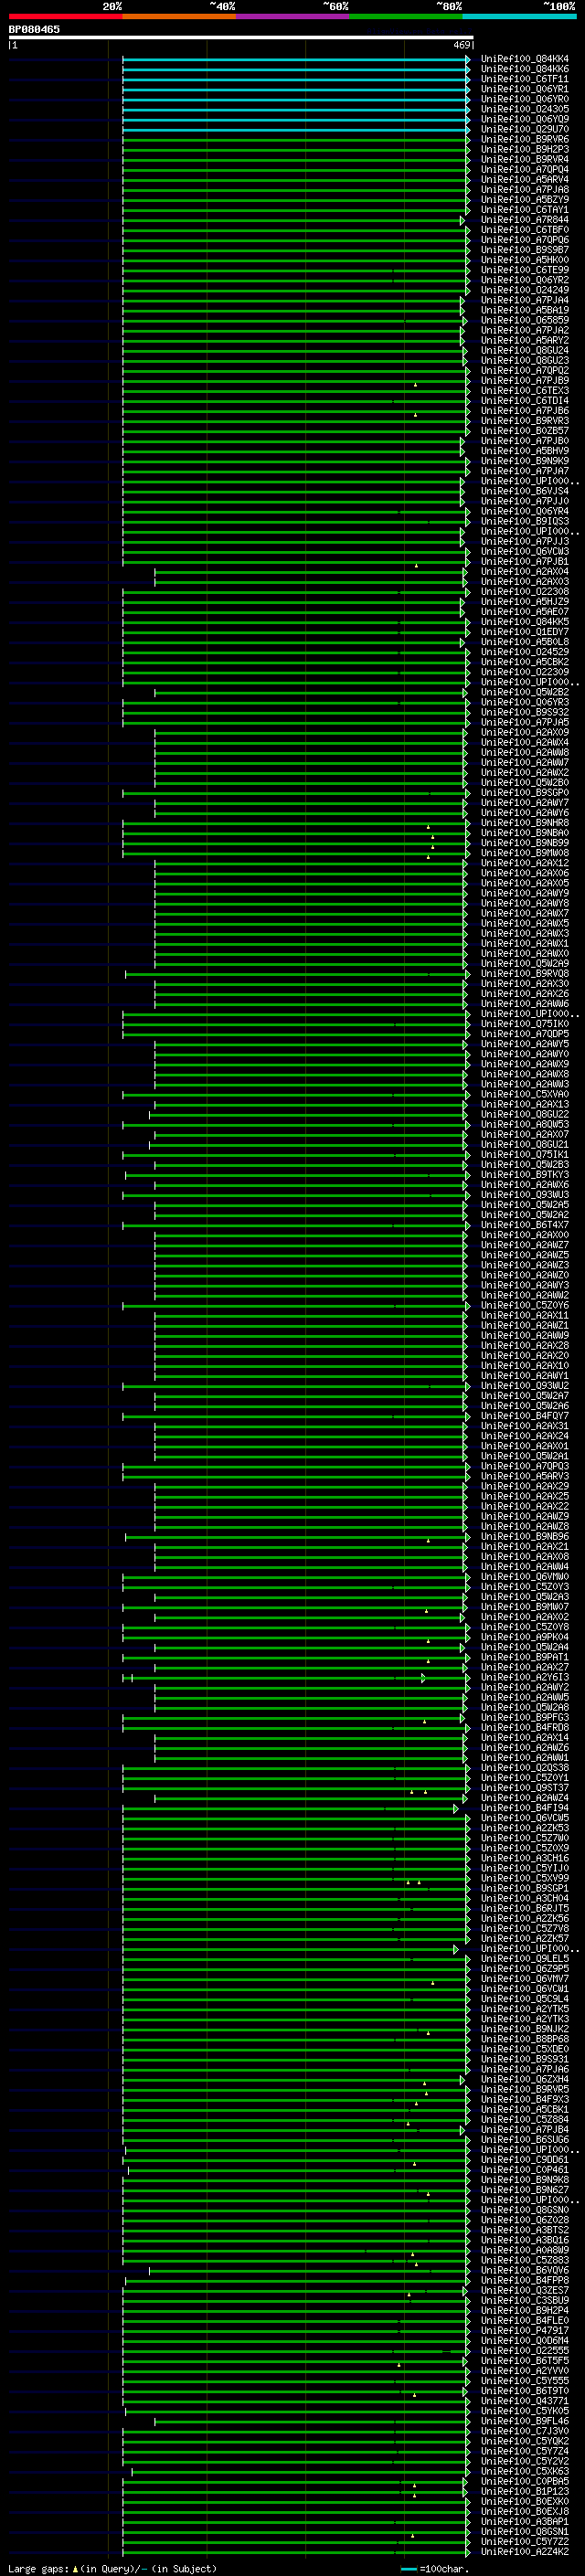The image size is (585, 2576).
Task: Select the text UniRef100_Q8GU24
Action: click(x=525, y=351)
